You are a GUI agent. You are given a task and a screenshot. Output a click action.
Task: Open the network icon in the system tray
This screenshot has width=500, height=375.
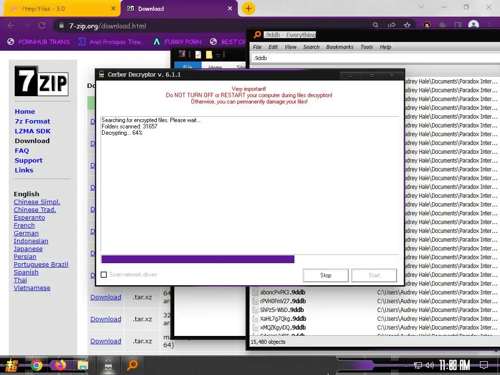418,365
